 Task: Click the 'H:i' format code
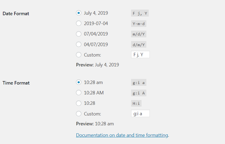click(136, 103)
